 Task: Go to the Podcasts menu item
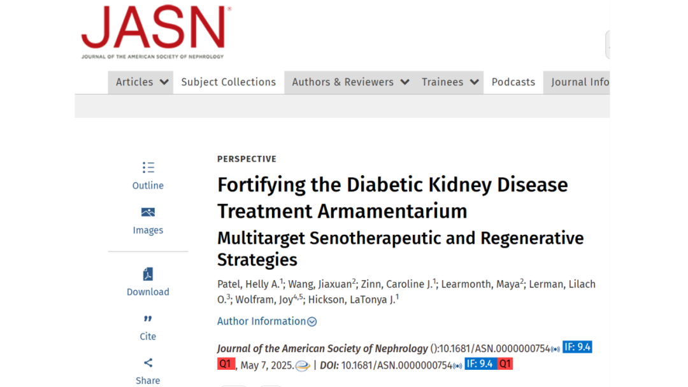513,82
